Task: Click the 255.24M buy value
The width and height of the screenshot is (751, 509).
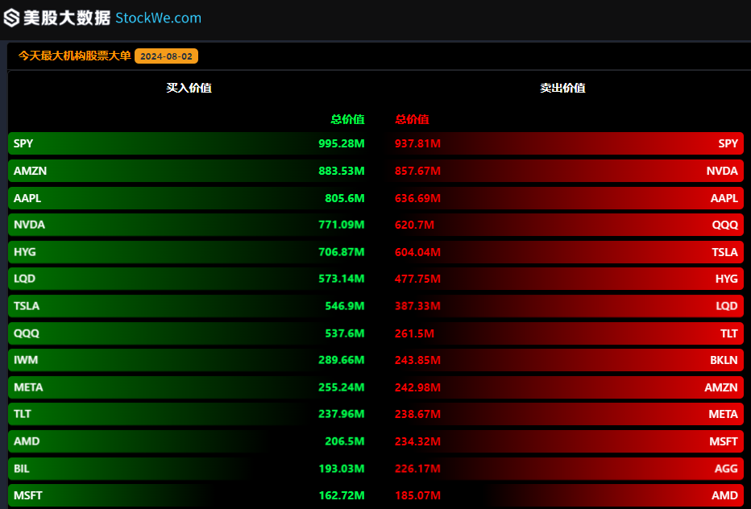Action: (x=342, y=387)
